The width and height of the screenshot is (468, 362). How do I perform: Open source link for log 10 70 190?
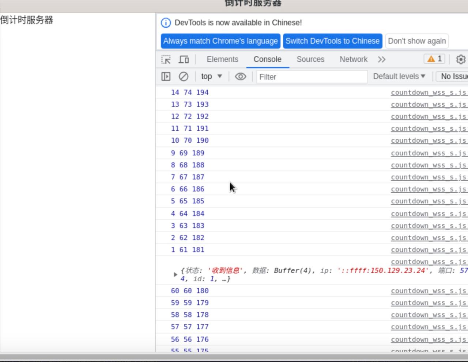click(x=429, y=140)
